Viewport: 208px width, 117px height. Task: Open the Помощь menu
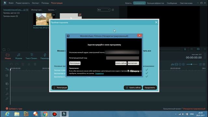45,3
